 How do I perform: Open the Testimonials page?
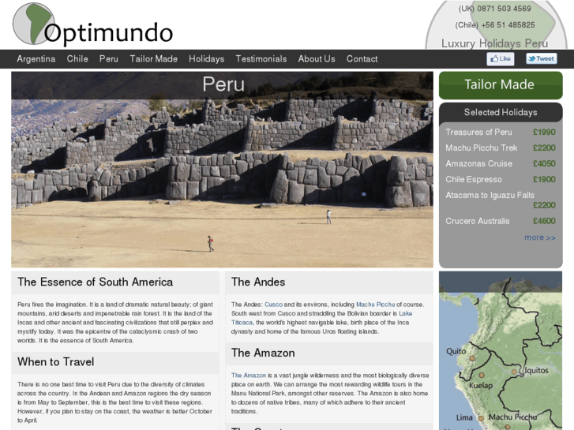pos(261,59)
